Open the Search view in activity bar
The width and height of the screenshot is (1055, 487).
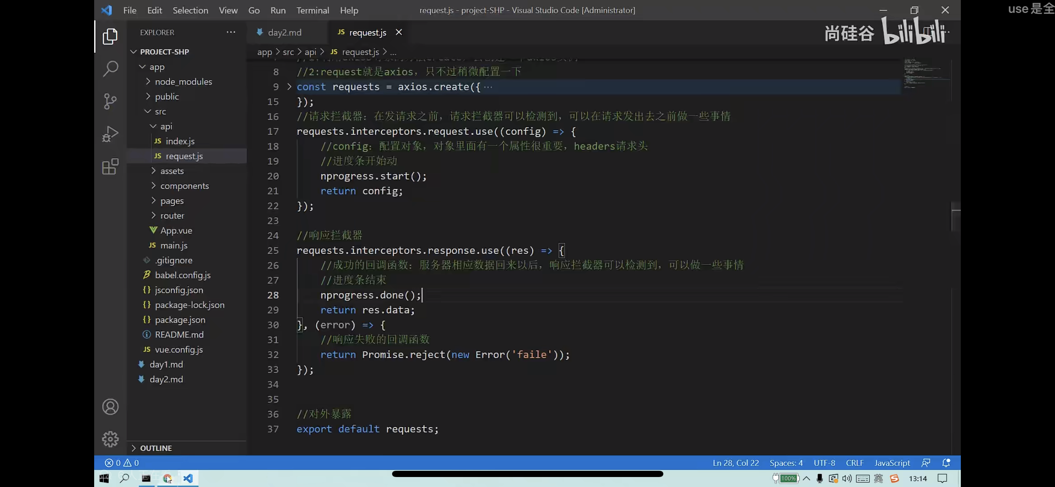click(110, 69)
